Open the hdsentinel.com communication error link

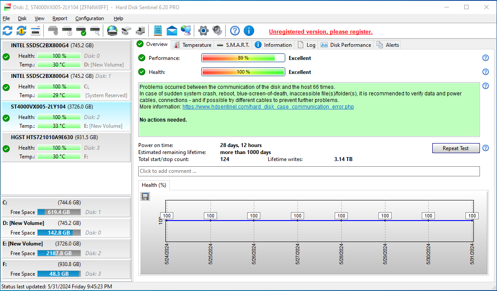pos(268,106)
